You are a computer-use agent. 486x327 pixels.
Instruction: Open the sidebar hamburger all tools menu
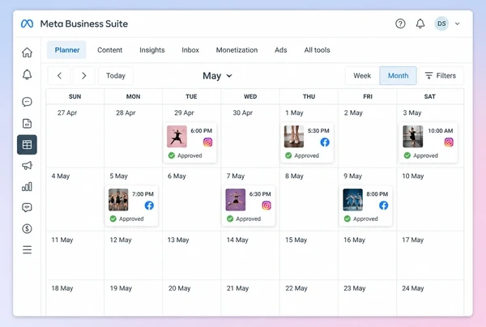(x=27, y=249)
